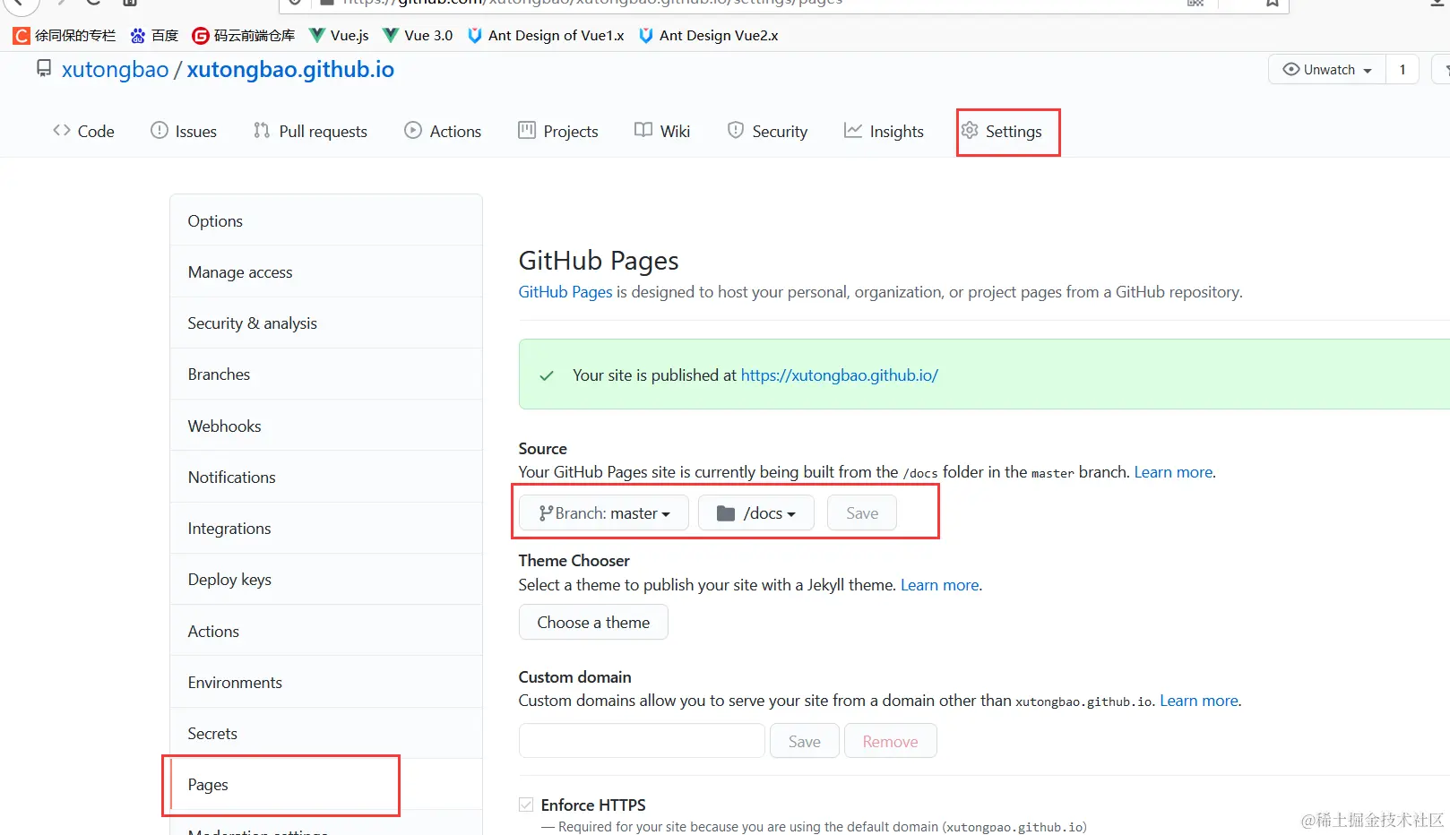Open the 百度 bookmark

point(154,35)
